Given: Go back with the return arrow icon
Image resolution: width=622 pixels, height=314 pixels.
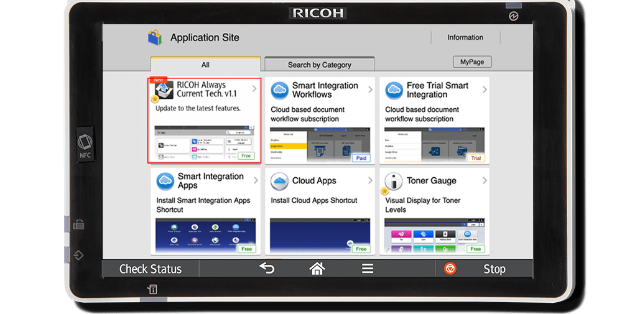Looking at the screenshot, I should tap(267, 269).
